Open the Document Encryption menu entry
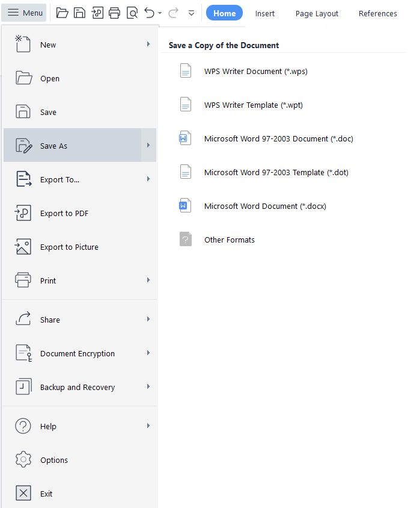 pyautogui.click(x=80, y=353)
